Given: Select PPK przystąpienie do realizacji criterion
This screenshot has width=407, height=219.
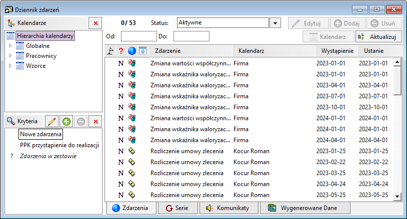Looking at the screenshot, I should 59,145.
